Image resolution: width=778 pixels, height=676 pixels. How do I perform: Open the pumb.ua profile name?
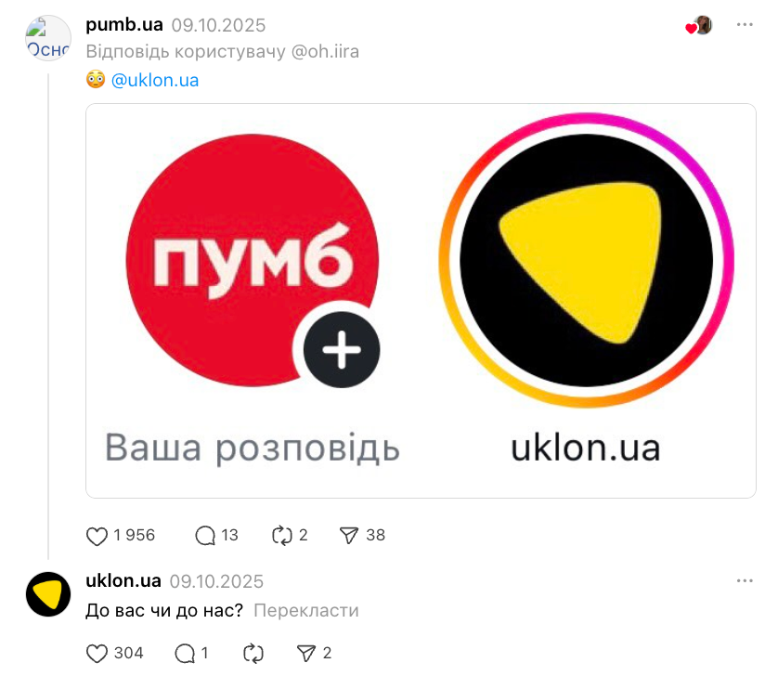[124, 25]
